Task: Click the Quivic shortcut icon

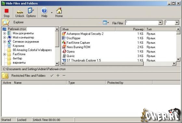Action: coord(64,56)
